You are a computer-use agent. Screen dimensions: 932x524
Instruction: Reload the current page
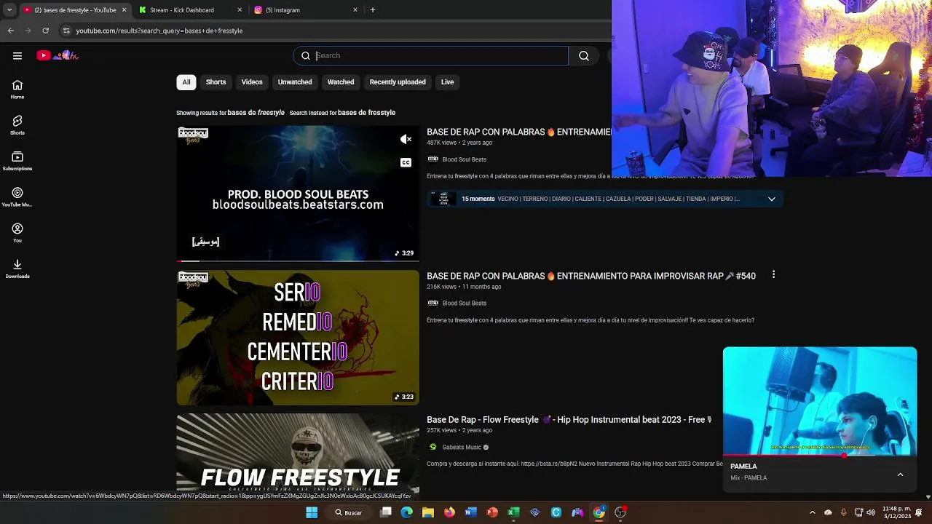(45, 31)
